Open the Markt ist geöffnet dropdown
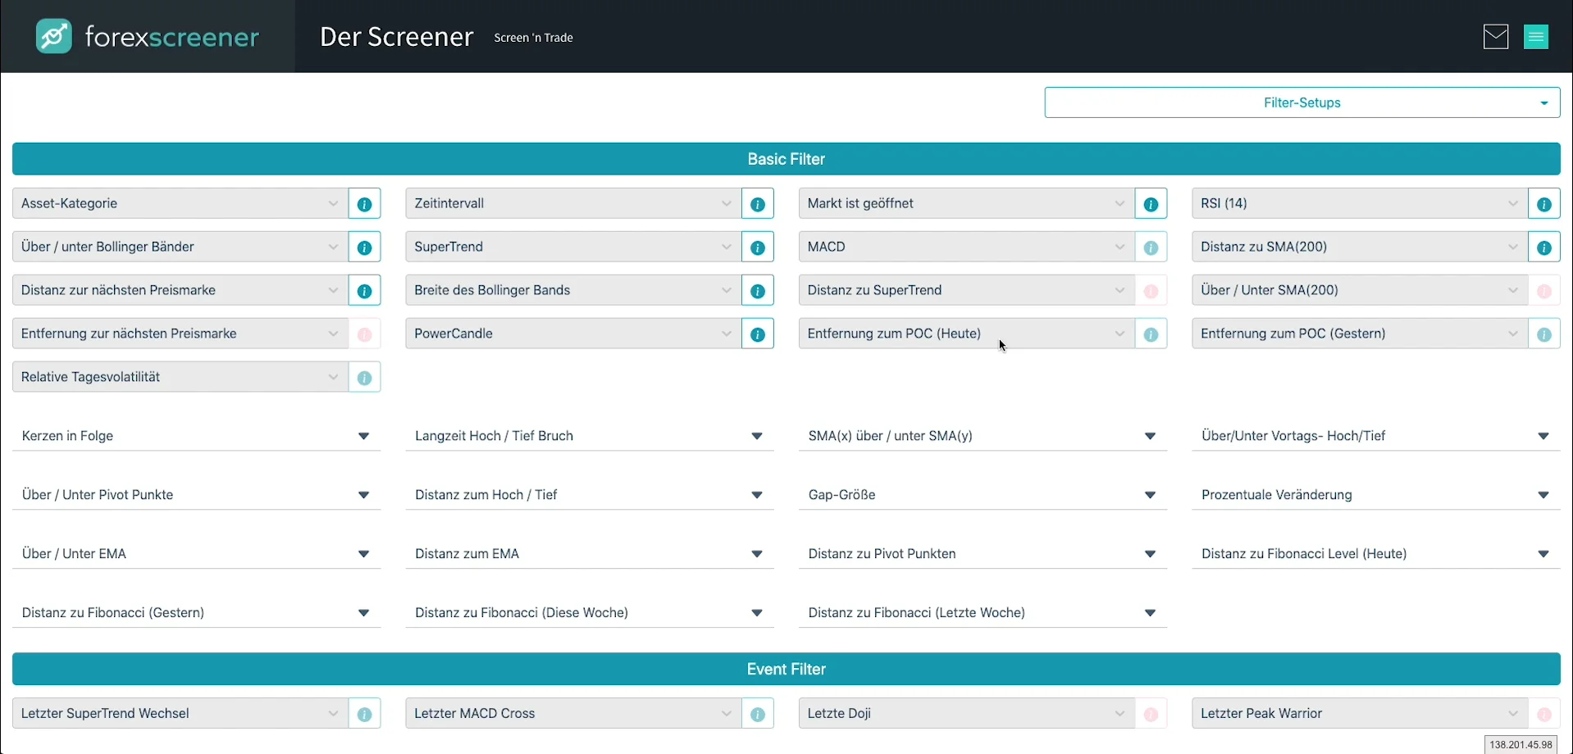 click(967, 203)
